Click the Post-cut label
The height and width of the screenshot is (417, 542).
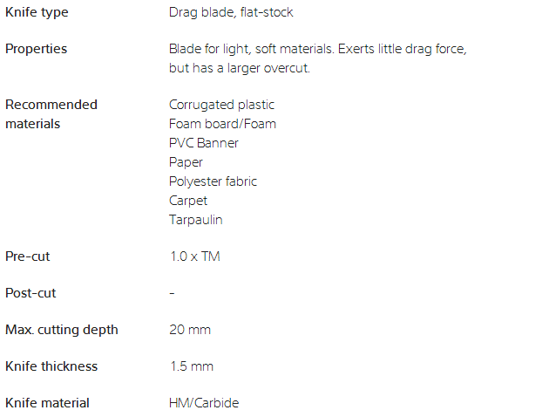30,293
